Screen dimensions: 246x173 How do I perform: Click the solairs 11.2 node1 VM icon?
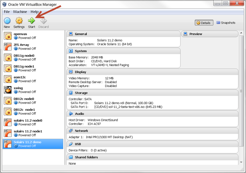(x=8, y=133)
